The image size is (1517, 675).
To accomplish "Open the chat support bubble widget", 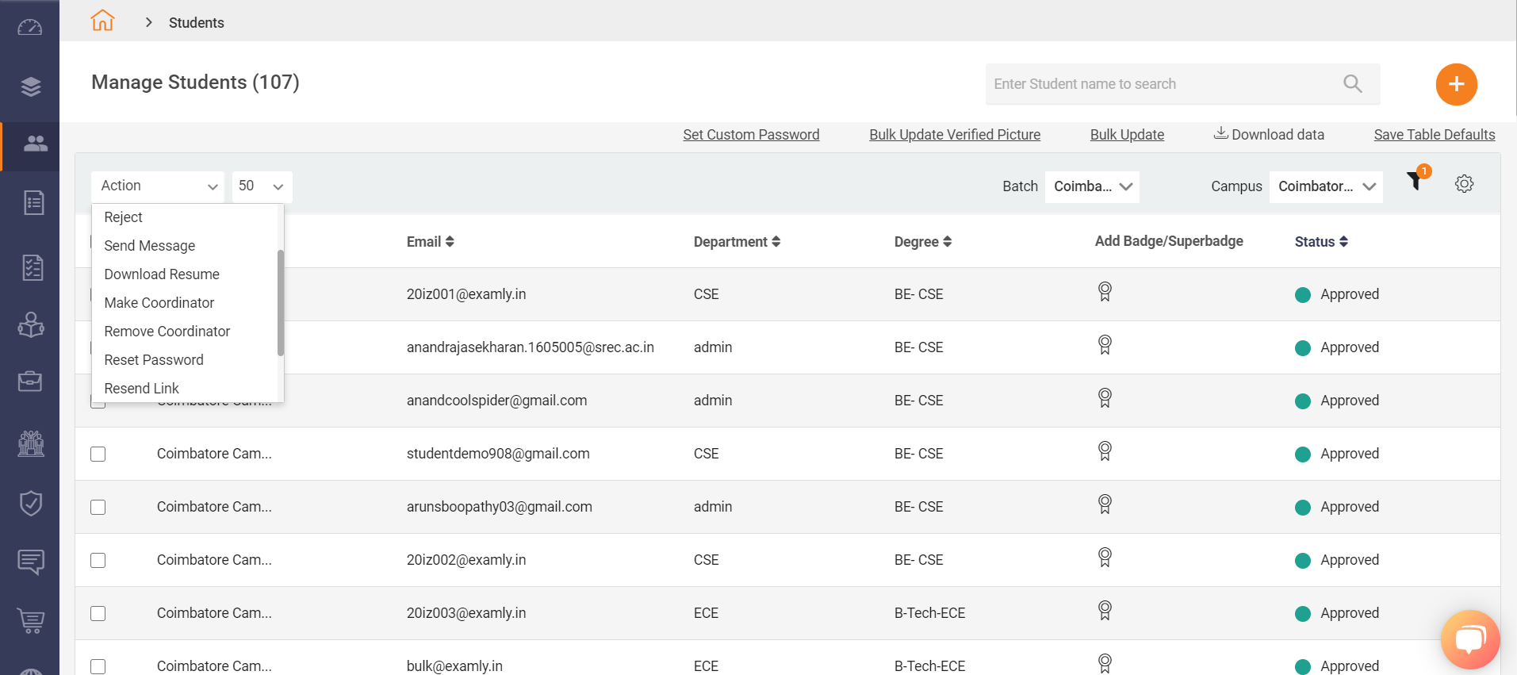I will tap(1469, 639).
